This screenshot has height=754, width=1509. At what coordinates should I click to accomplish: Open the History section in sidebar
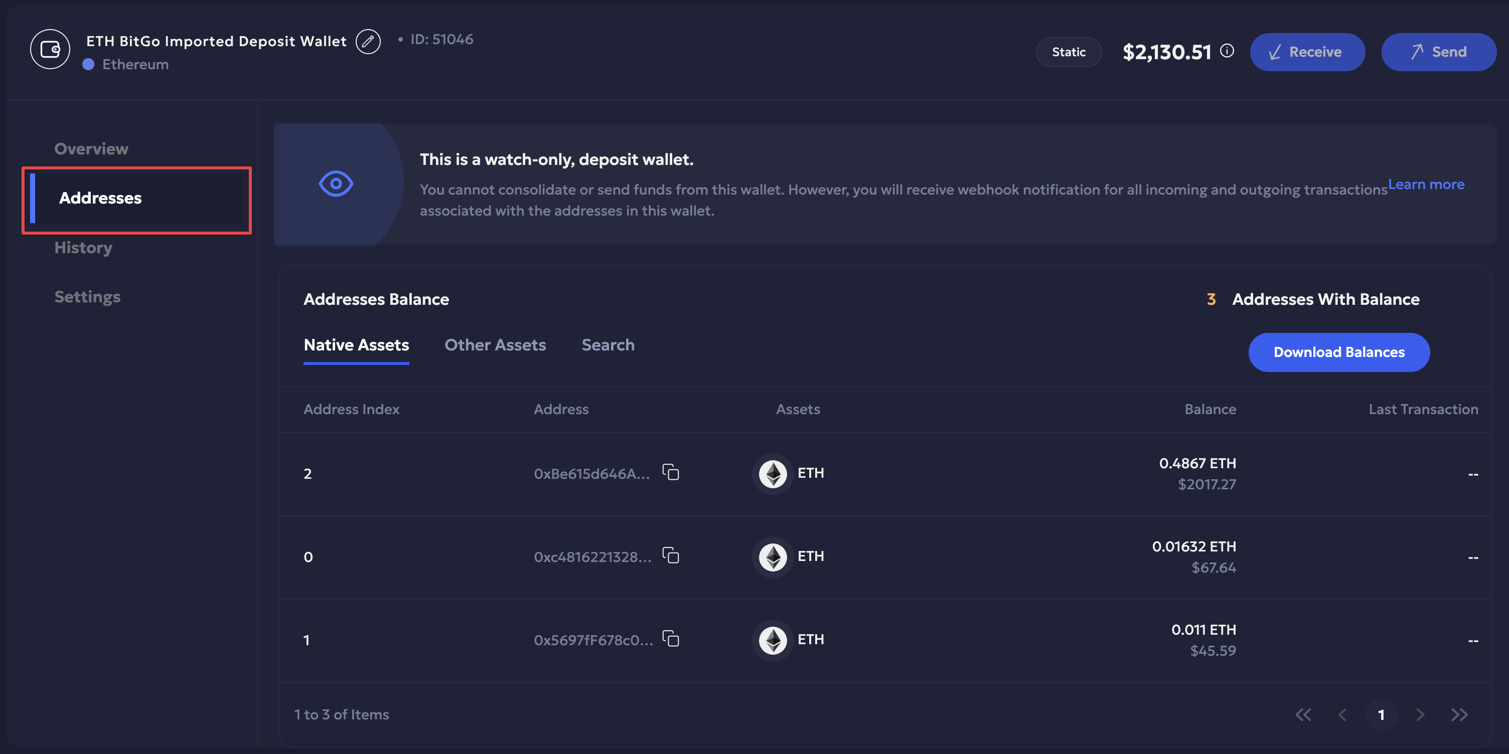(x=83, y=248)
